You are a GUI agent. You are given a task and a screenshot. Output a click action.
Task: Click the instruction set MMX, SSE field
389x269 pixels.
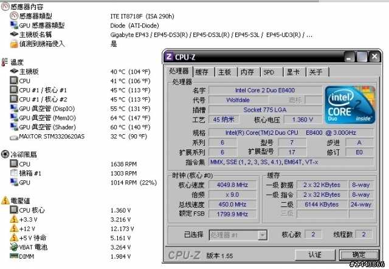(291, 162)
